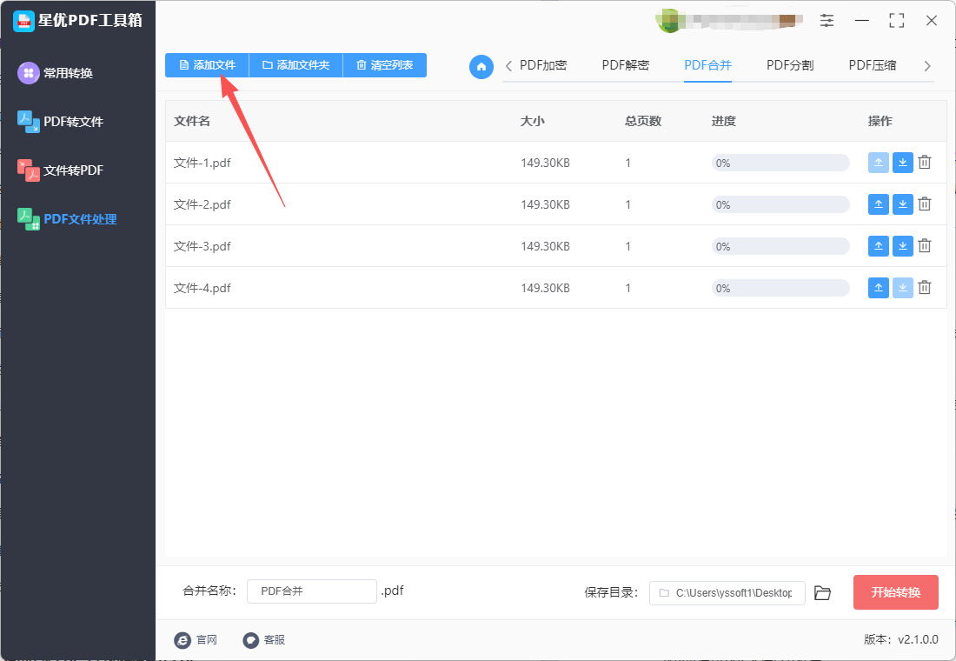
Task: Select file name 文件-1.pdf
Action: 202,163
